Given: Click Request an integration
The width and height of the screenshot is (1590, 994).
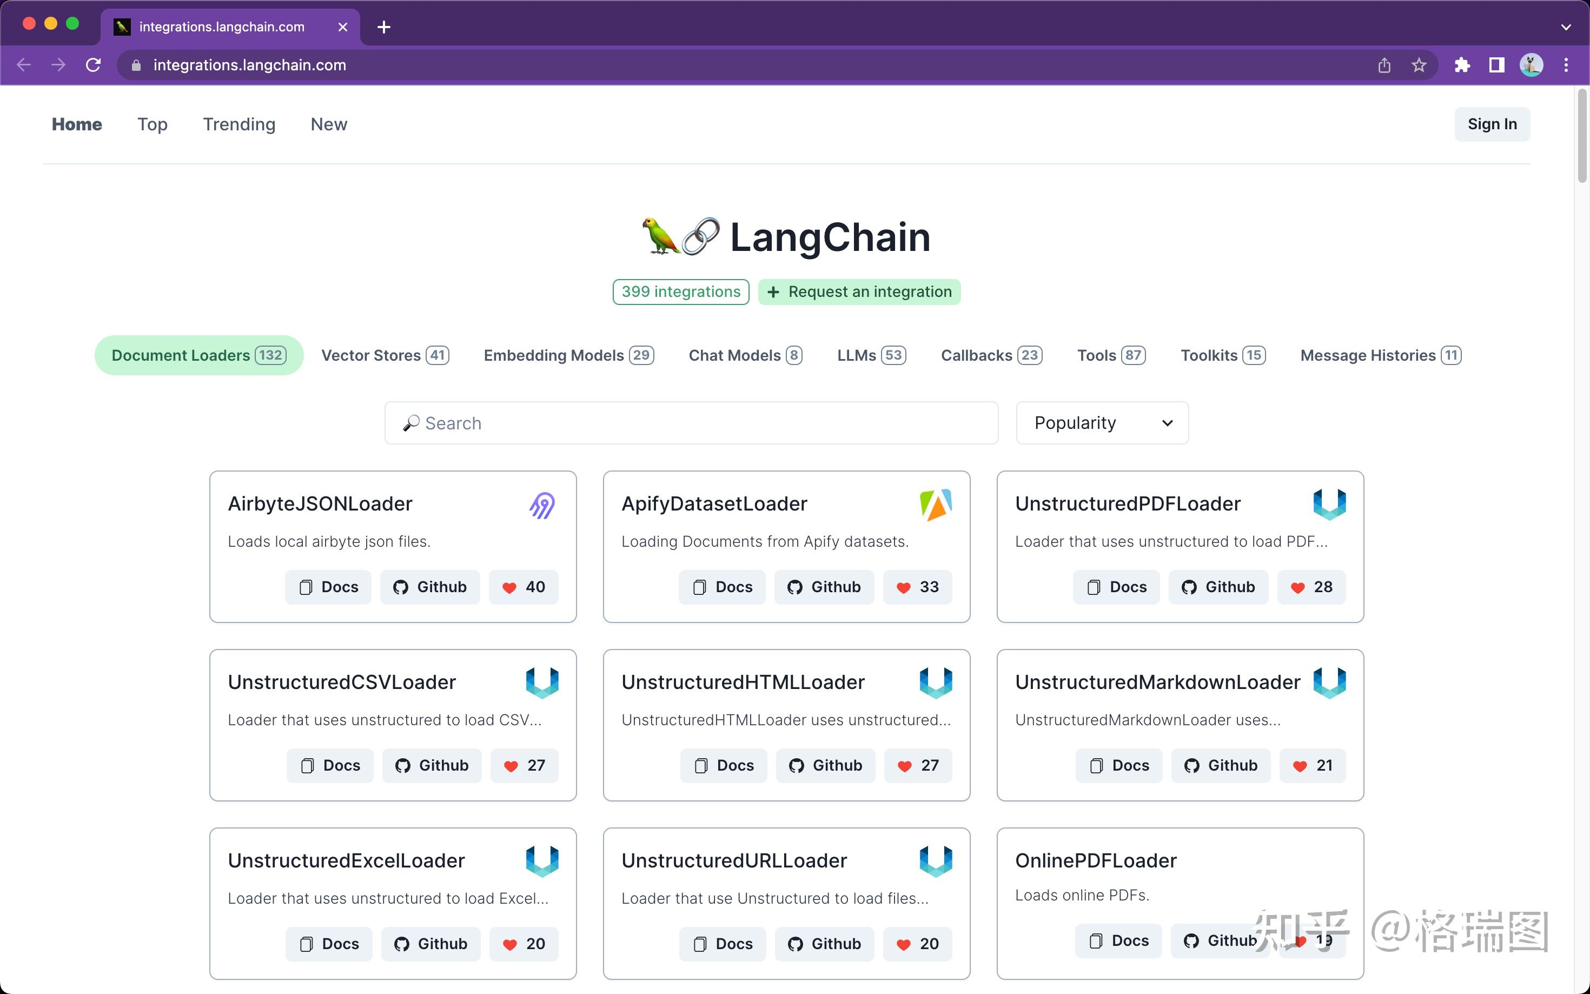Looking at the screenshot, I should click(859, 291).
